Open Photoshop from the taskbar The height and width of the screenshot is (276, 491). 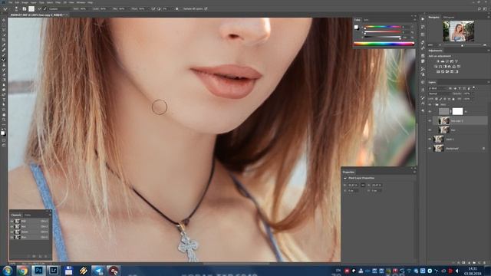coord(38,271)
